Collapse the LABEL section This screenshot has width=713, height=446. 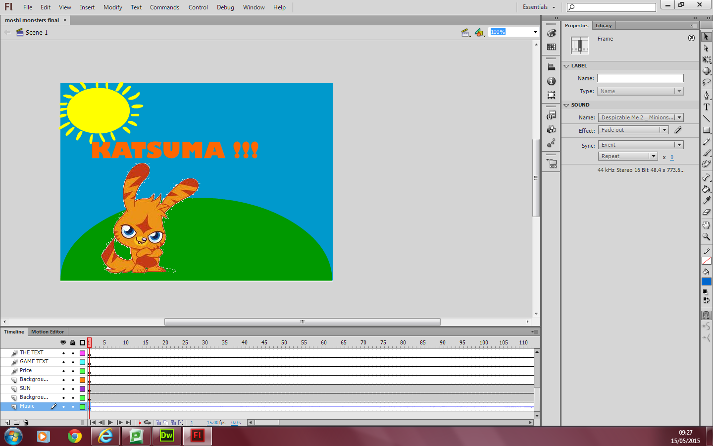pyautogui.click(x=566, y=66)
